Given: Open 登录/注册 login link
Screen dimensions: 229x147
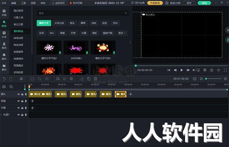Looking at the screenshot, I should tap(173, 3).
